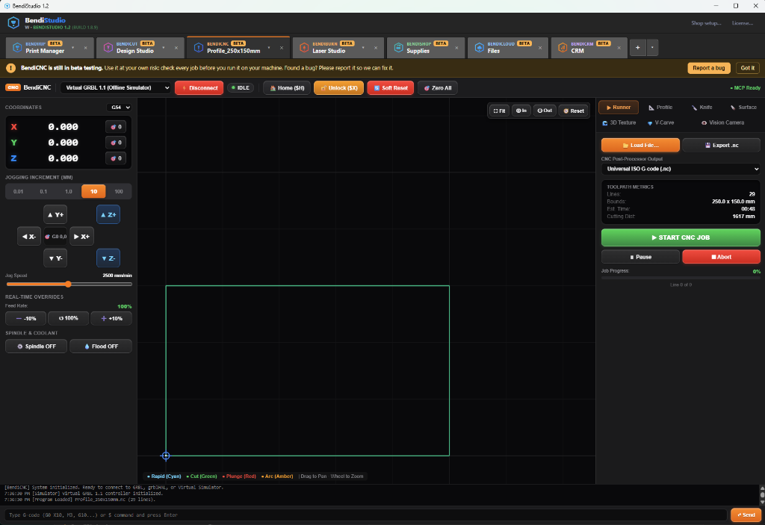Disconnect from the GRBL simulator

pyautogui.click(x=199, y=88)
